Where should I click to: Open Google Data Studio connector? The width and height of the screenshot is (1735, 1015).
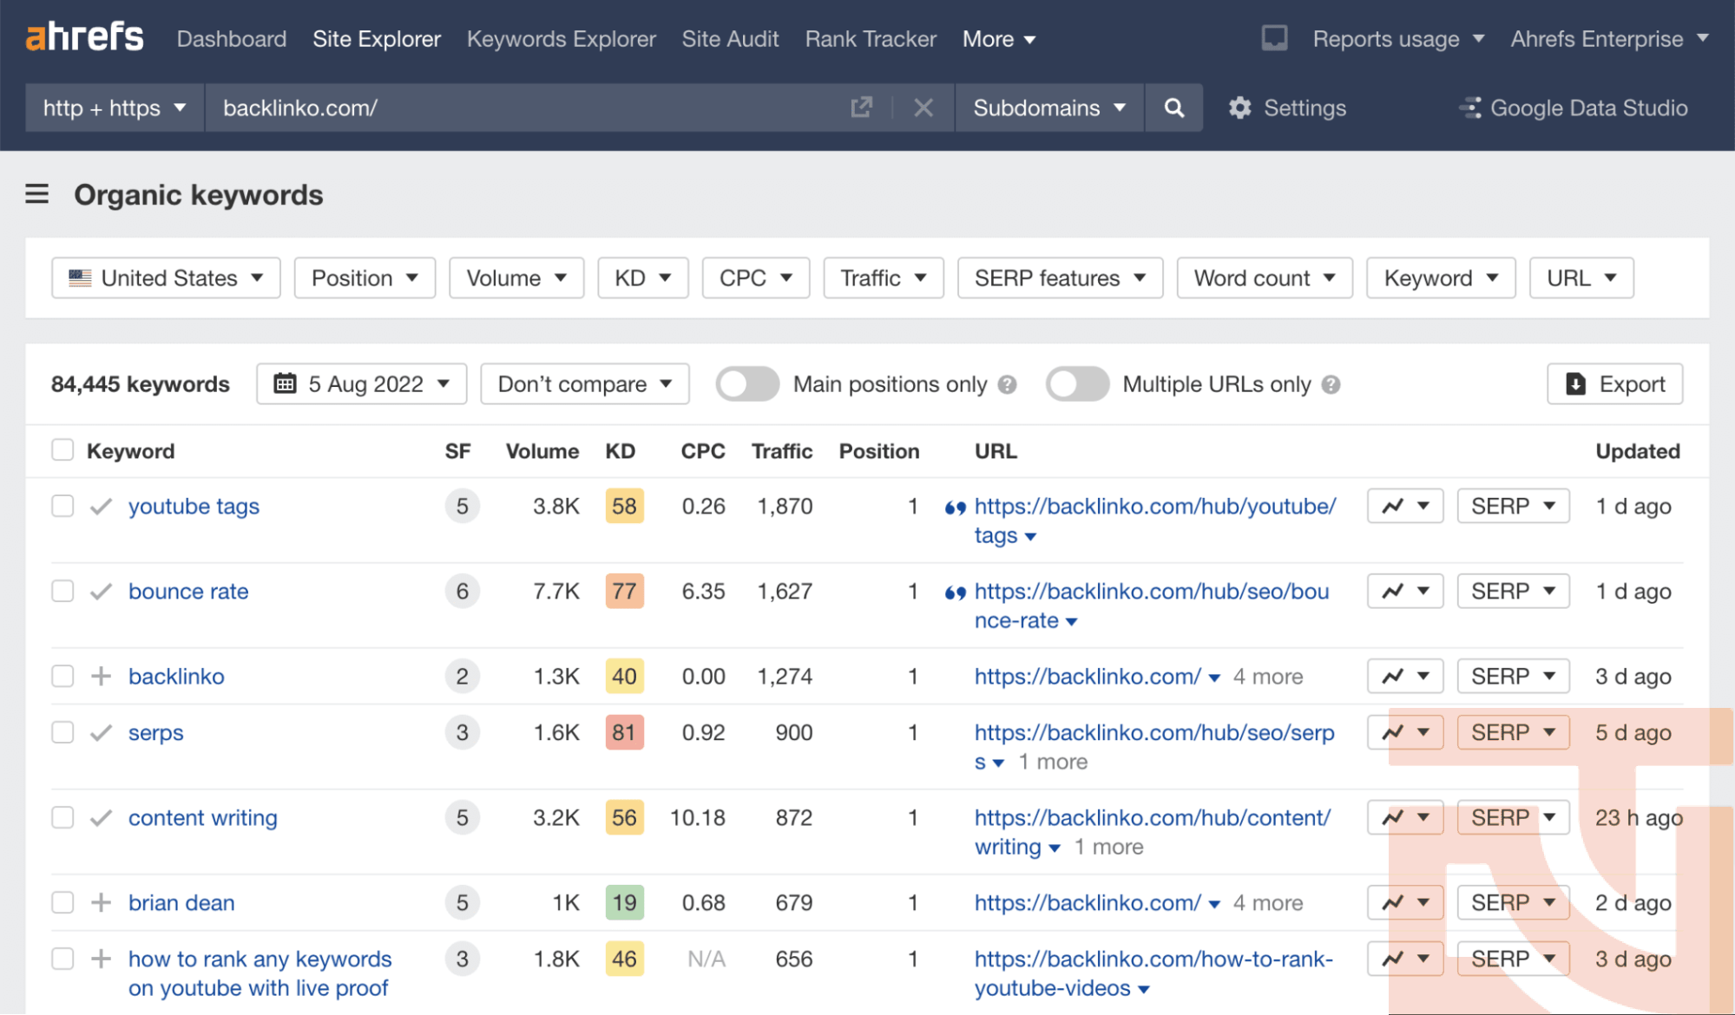[x=1574, y=108]
